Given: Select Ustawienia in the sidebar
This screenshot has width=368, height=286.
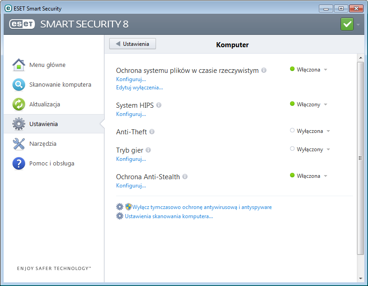Looking at the screenshot, I should 54,124.
